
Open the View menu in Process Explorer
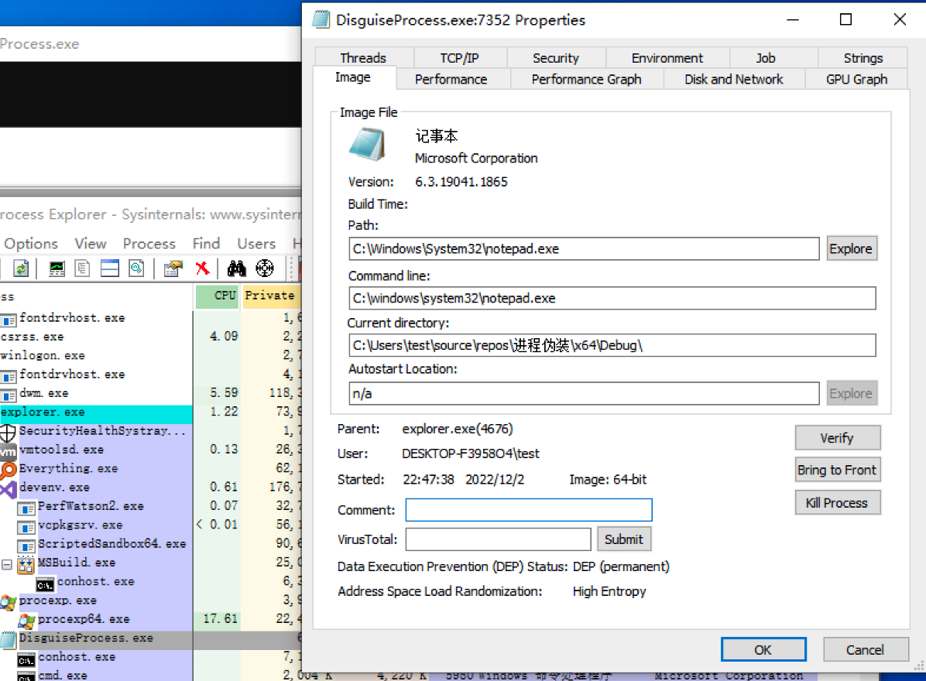click(x=91, y=244)
